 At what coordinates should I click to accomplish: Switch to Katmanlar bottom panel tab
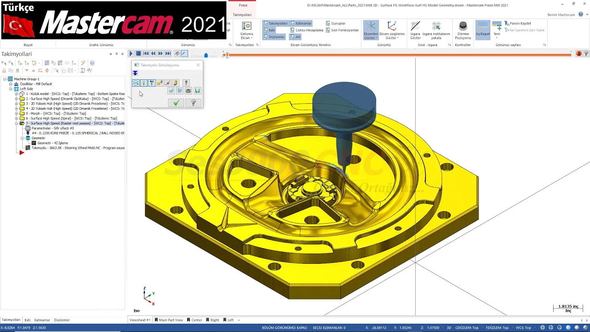click(x=42, y=320)
